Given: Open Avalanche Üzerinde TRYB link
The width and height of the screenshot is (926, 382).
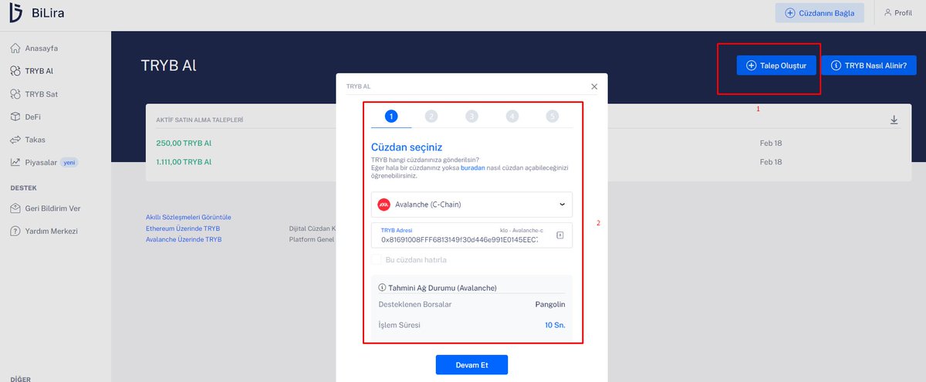Looking at the screenshot, I should pyautogui.click(x=184, y=240).
